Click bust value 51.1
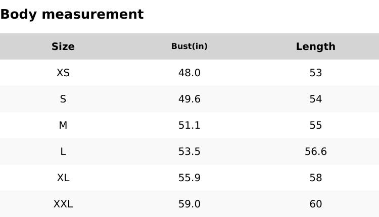Image resolution: width=379 pixels, height=217 pixels. point(189,125)
